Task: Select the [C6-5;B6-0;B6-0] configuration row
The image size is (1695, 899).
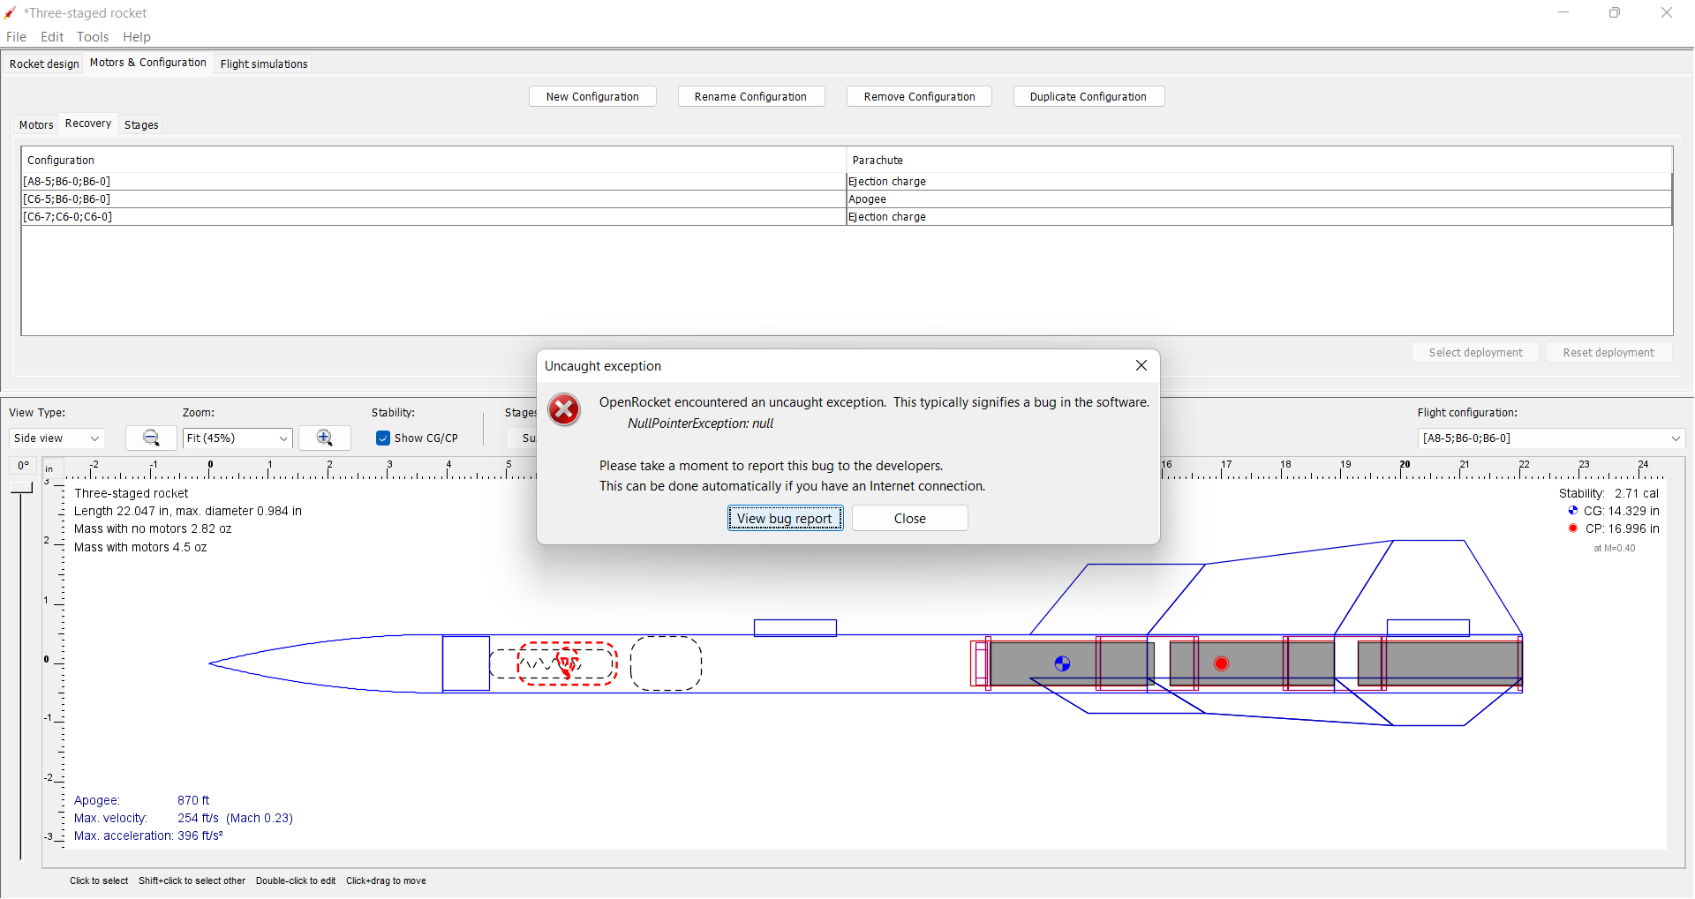Action: (434, 199)
